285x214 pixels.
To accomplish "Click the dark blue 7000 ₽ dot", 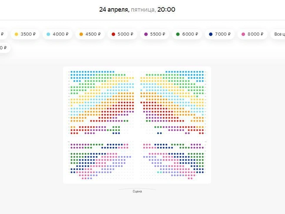I will tap(211, 34).
